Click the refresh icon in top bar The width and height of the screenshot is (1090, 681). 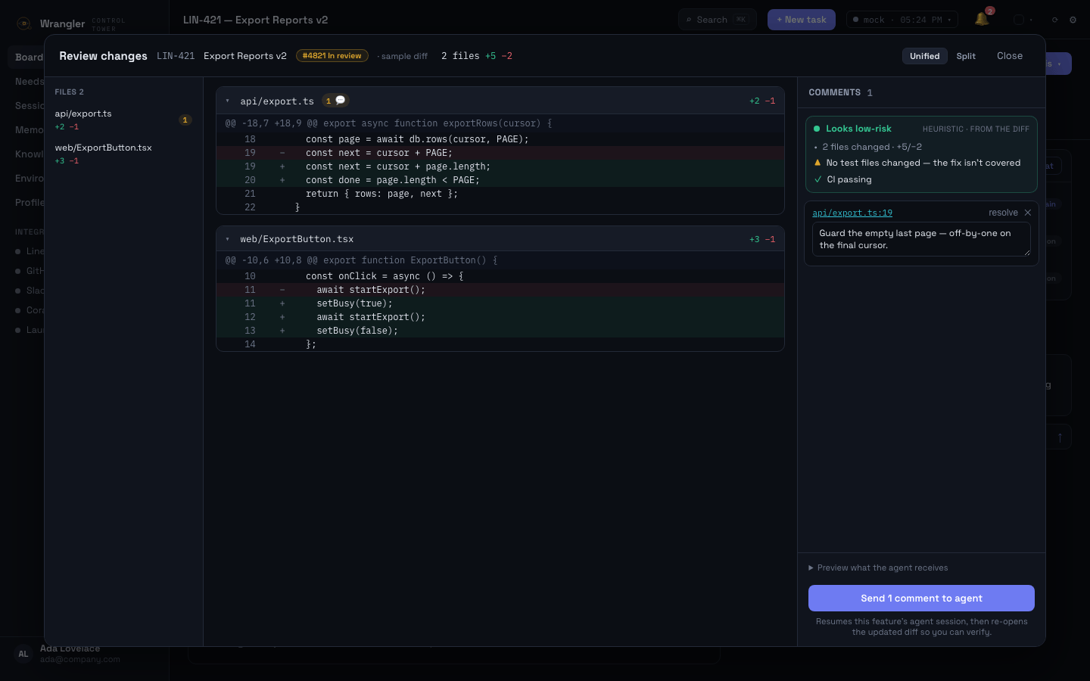pos(1054,20)
